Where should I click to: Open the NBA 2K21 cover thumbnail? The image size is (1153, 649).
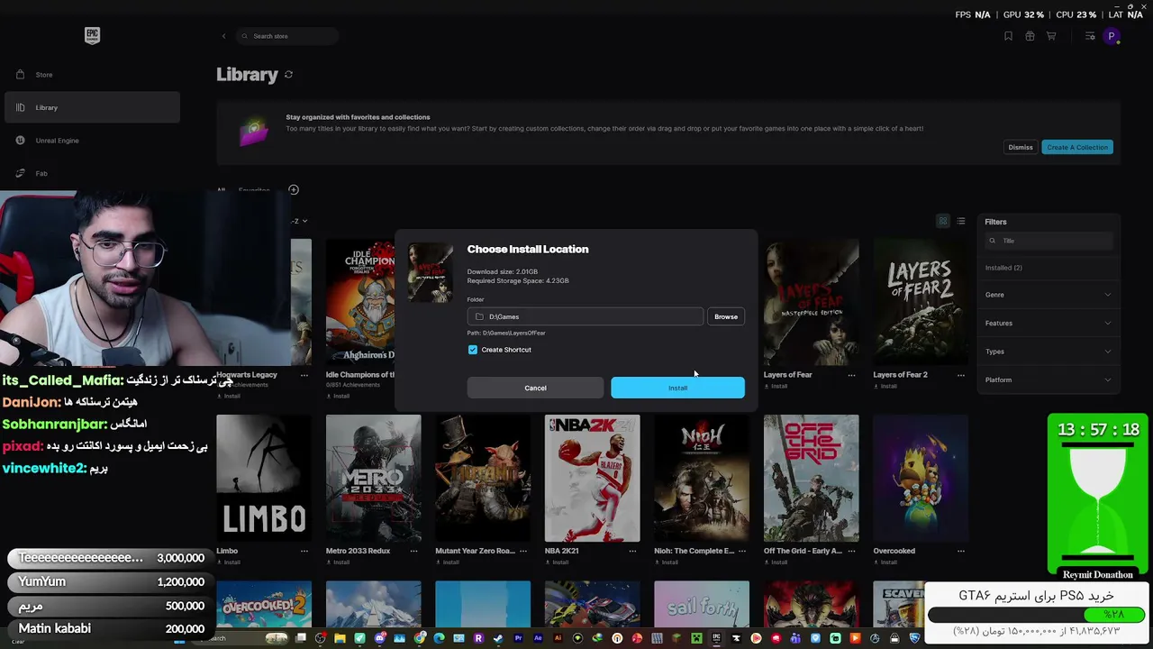(x=592, y=479)
